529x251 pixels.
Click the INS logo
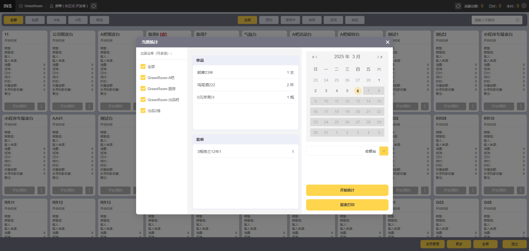click(8, 6)
